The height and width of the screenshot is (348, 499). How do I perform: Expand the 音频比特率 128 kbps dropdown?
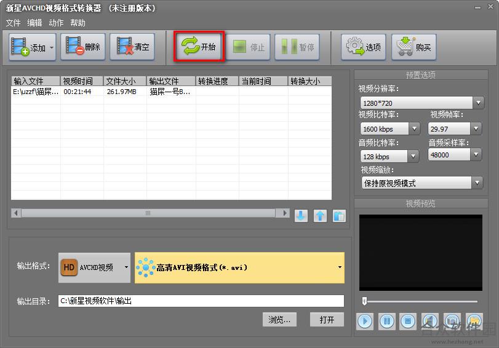click(x=413, y=156)
